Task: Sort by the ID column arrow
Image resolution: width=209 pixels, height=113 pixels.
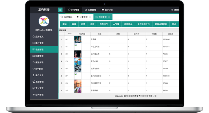Action: tap(71, 34)
